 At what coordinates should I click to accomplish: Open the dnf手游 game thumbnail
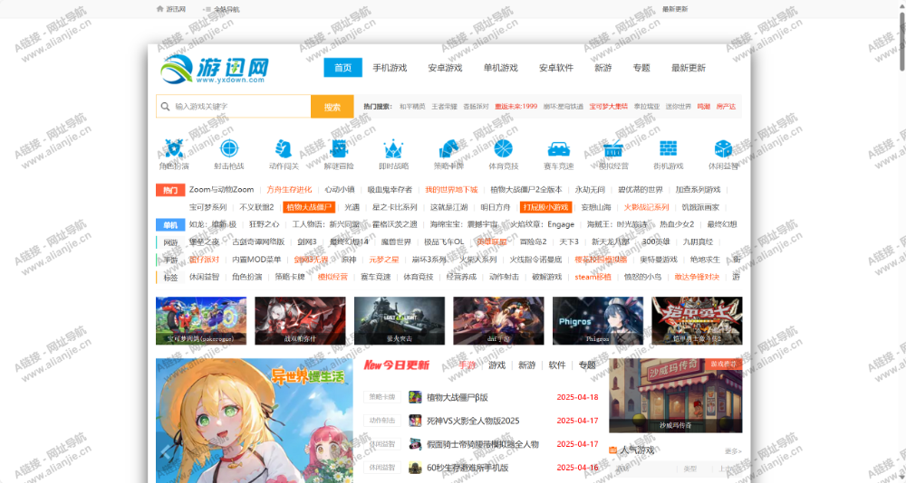point(498,321)
